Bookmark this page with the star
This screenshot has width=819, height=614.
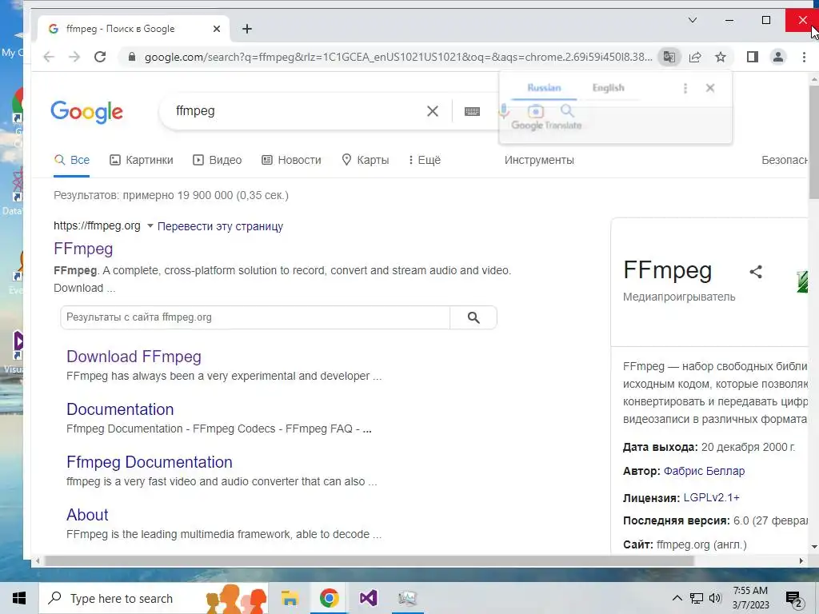click(x=721, y=57)
